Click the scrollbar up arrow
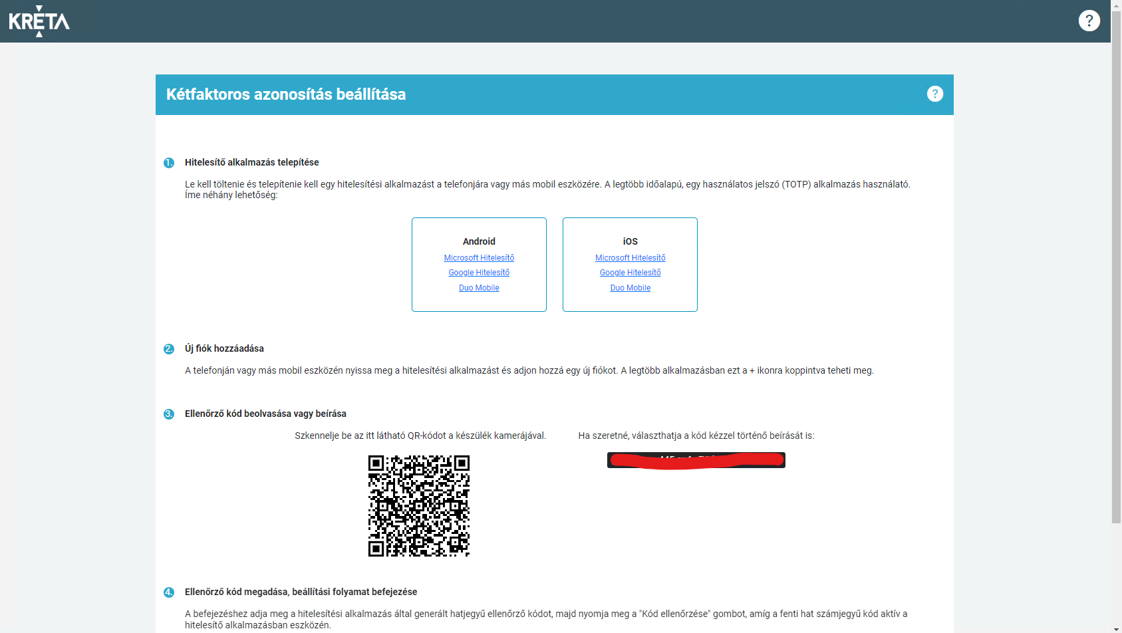1122x633 pixels. click(x=1116, y=5)
